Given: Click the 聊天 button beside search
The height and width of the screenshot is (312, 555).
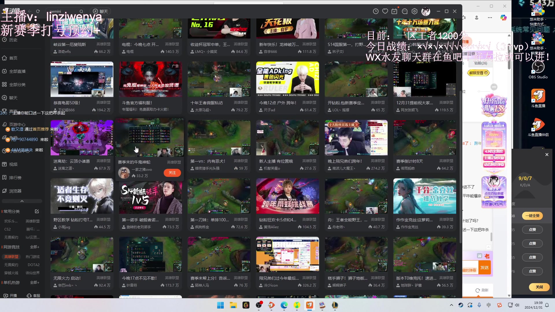Looking at the screenshot, I should [100, 11].
